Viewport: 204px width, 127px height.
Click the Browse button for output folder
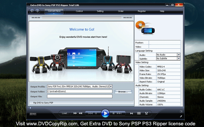(123, 92)
